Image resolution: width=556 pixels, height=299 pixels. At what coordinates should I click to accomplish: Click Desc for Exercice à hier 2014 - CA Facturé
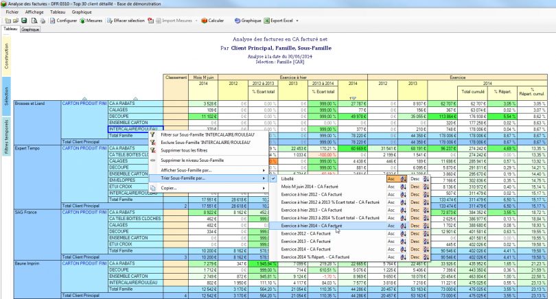click(419, 226)
